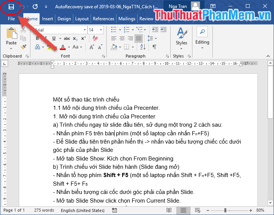The width and height of the screenshot is (274, 215).
Task: Collapse the ribbon with the caret
Action: coord(268,56)
